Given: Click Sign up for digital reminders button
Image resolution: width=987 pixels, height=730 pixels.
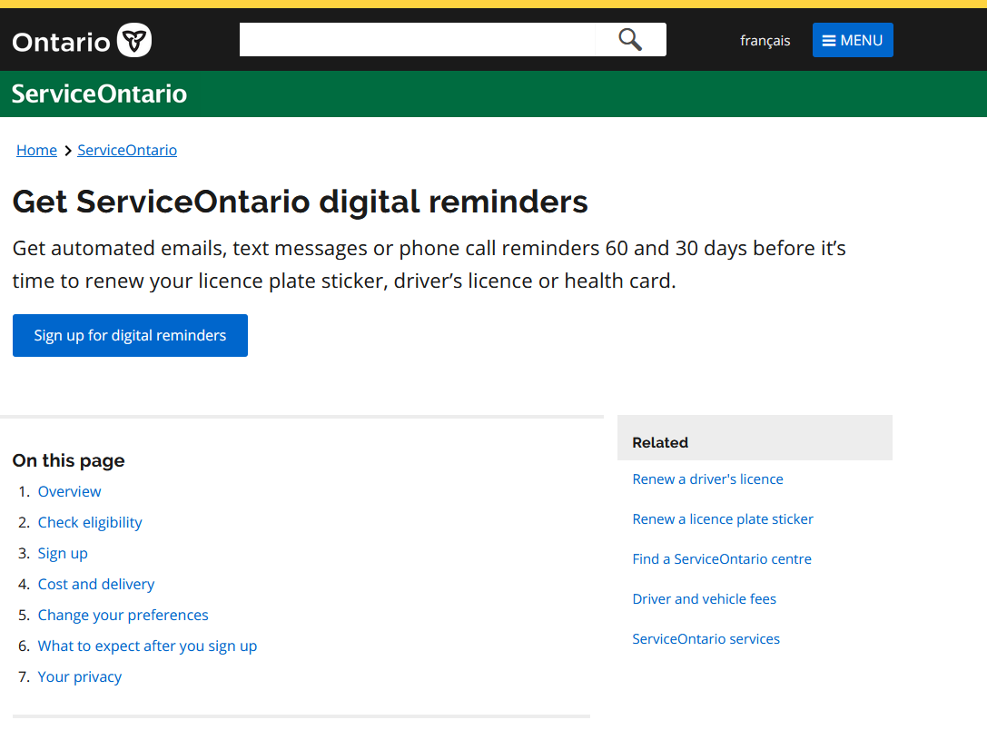Looking at the screenshot, I should 131,335.
